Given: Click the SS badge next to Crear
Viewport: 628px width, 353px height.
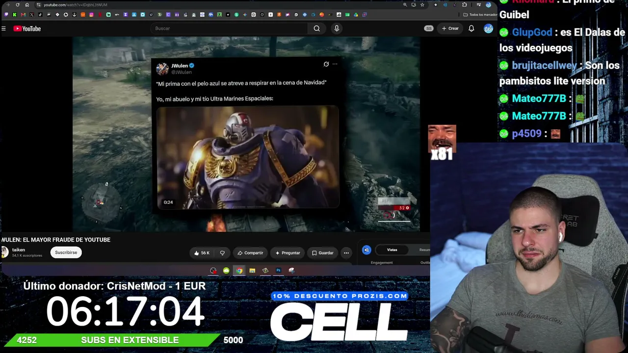Looking at the screenshot, I should (429, 28).
